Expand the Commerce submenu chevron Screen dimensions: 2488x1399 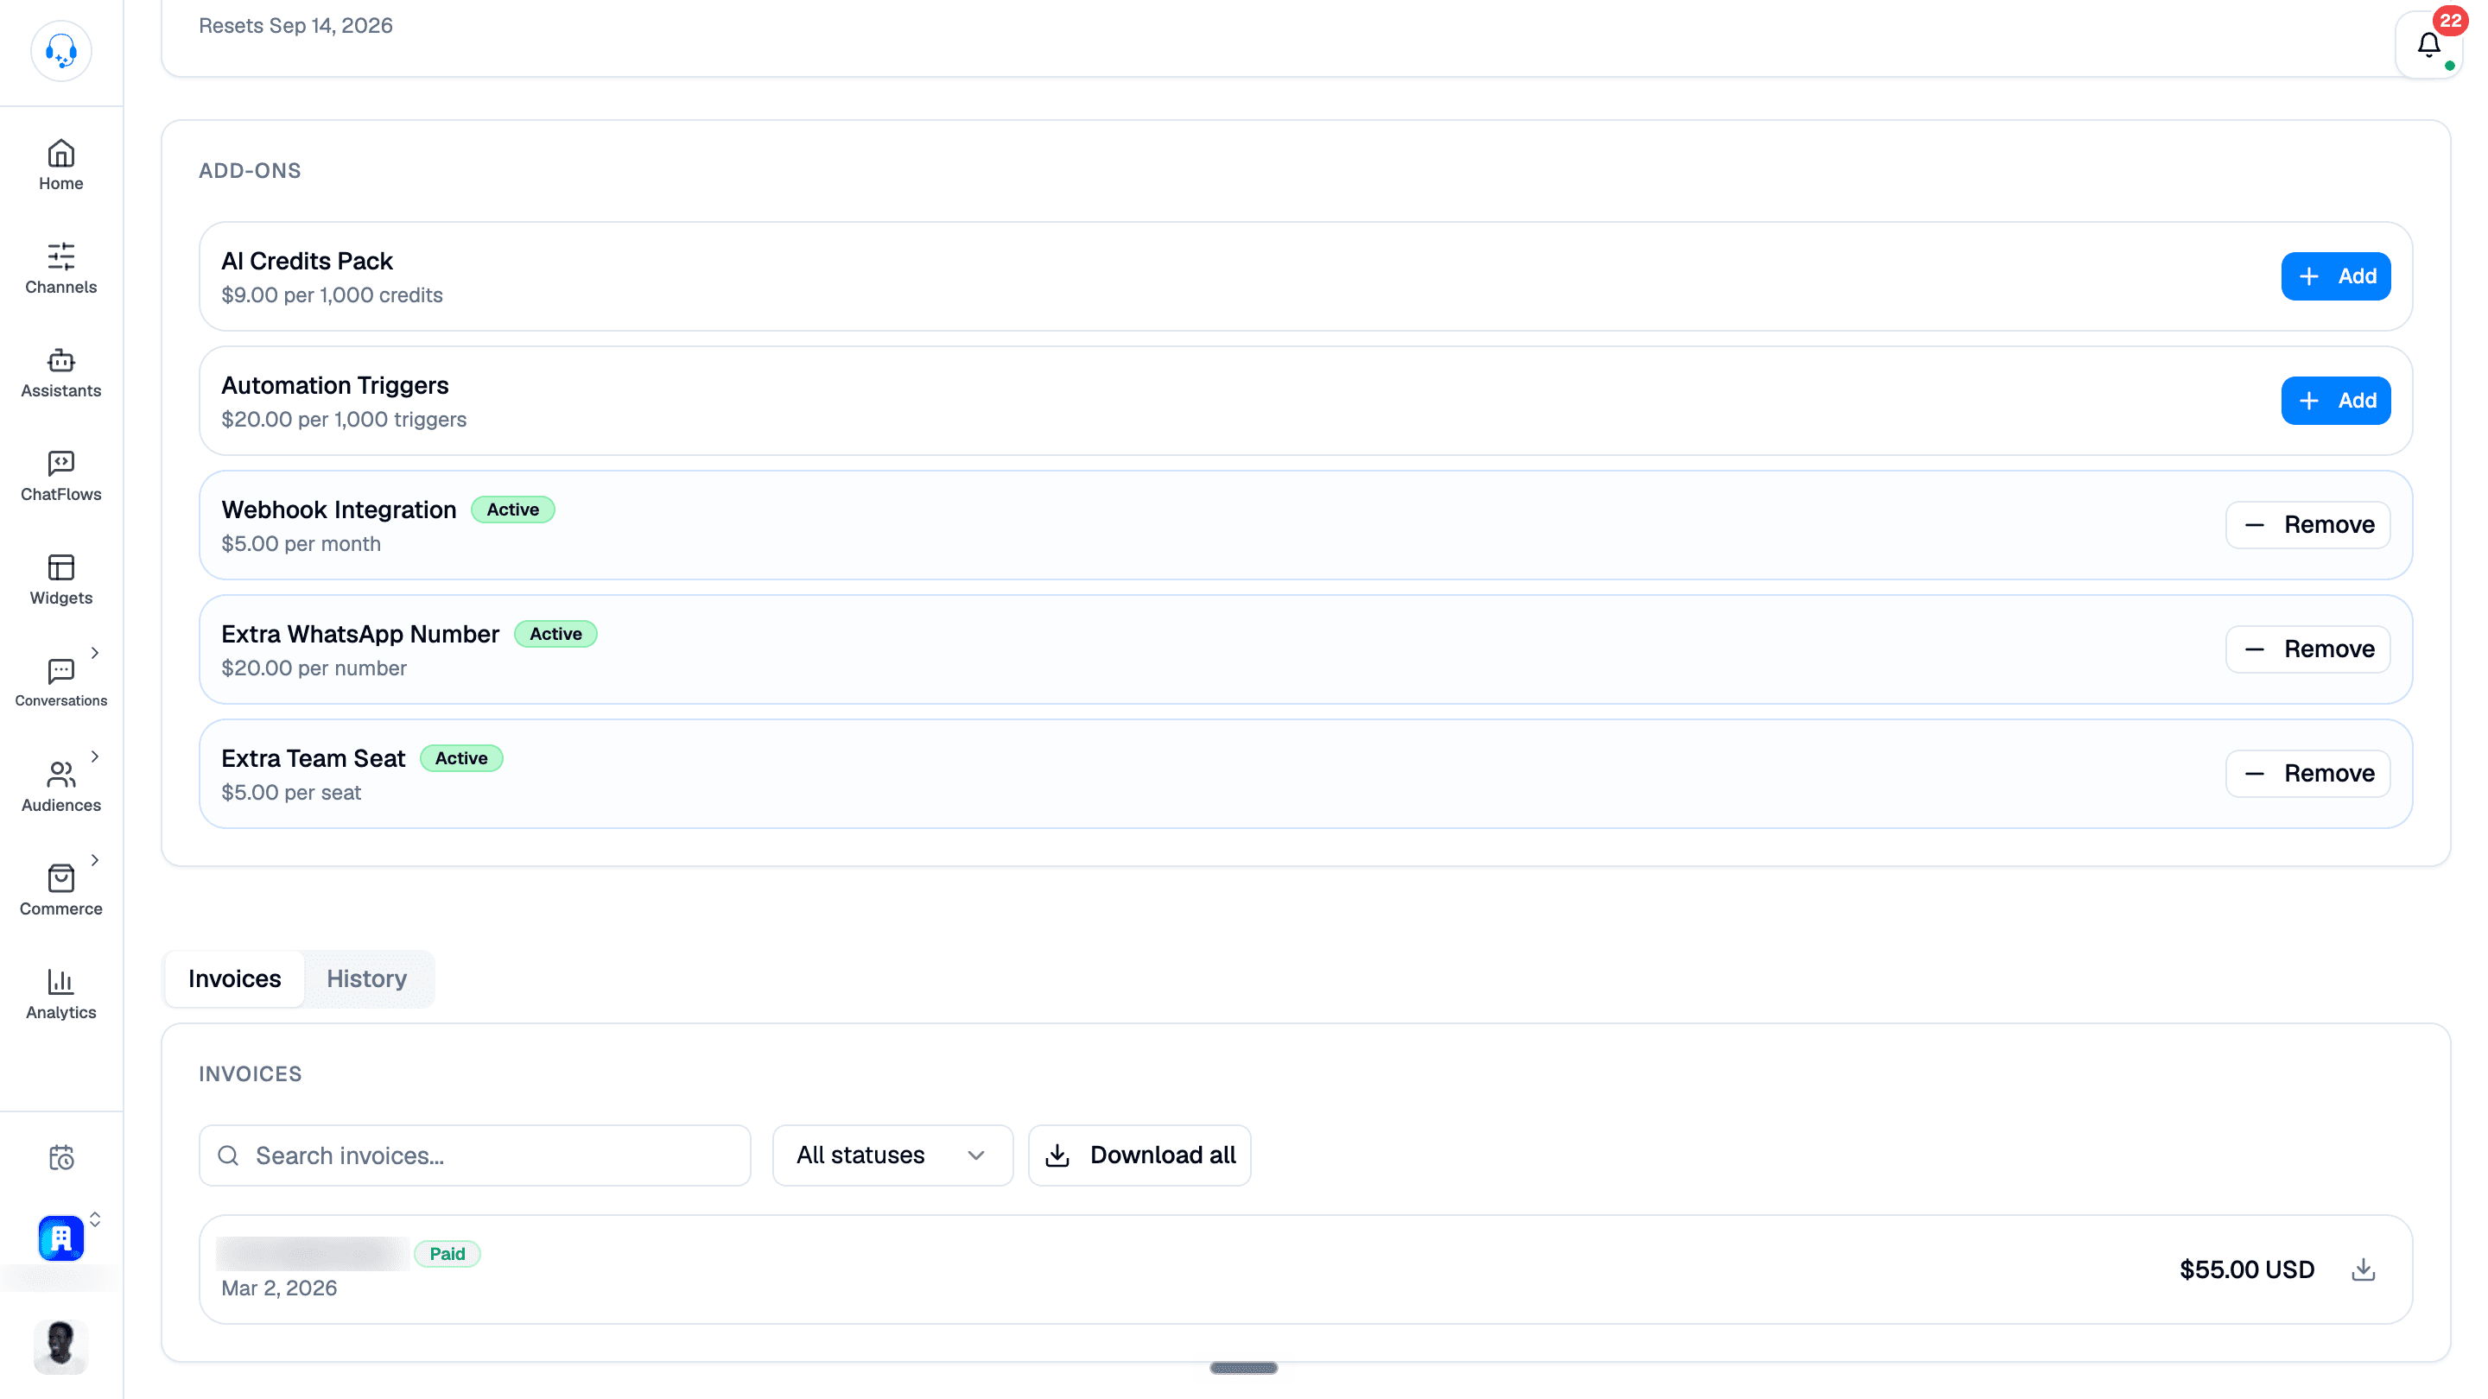coord(95,859)
